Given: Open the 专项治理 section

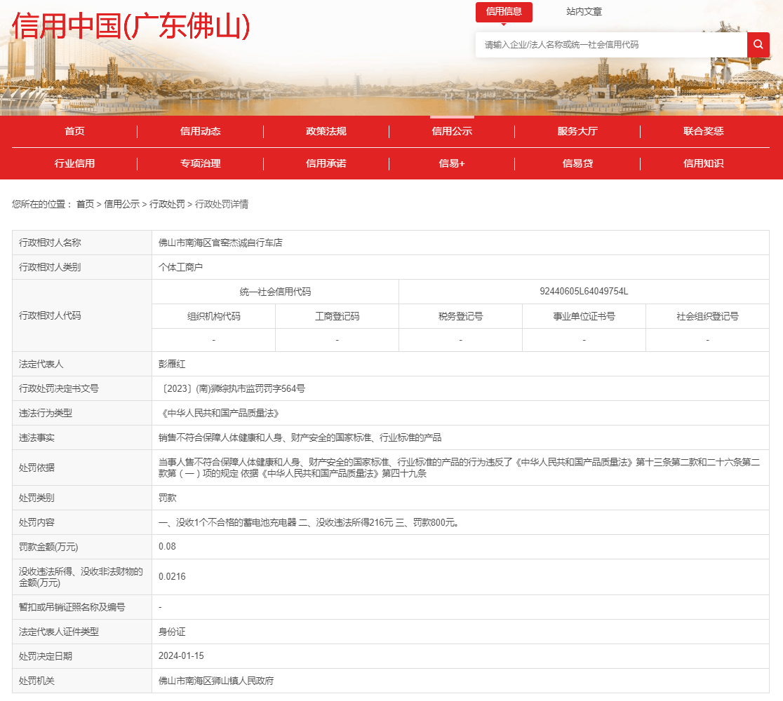Looking at the screenshot, I should (200, 163).
